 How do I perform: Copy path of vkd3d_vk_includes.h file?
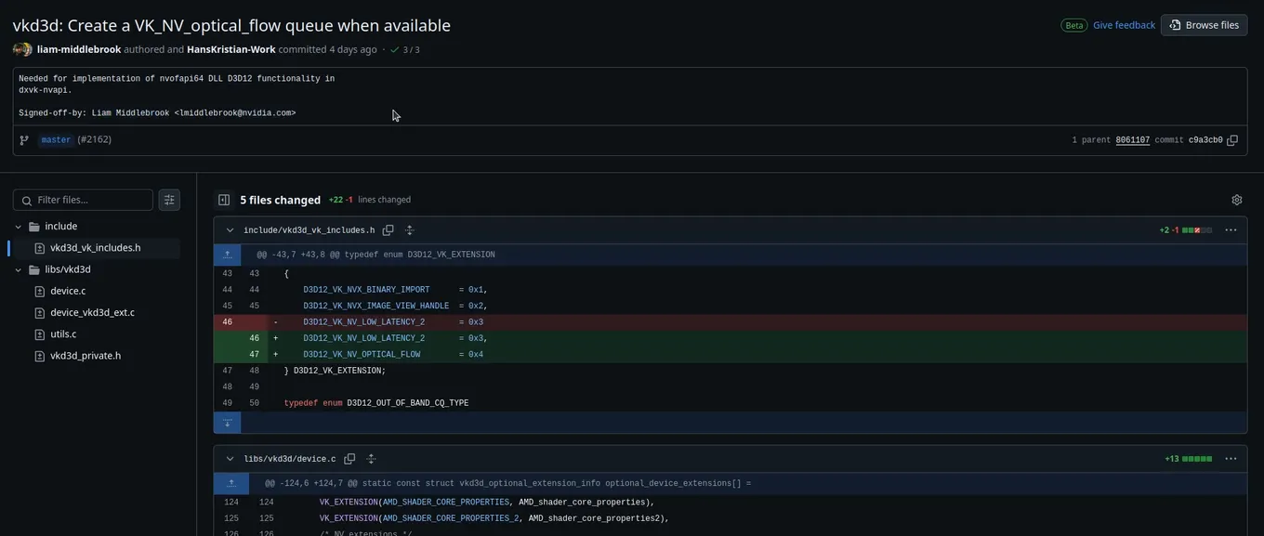(x=388, y=230)
